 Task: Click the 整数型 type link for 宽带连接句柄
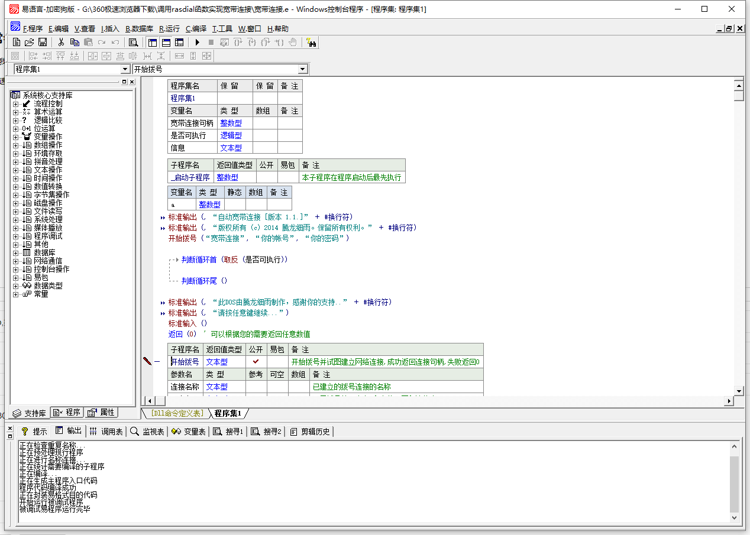[x=231, y=123]
